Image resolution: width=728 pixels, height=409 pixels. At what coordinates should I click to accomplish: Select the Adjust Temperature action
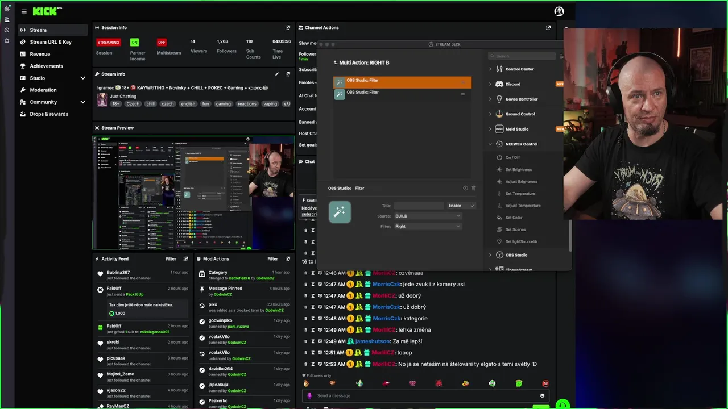click(x=523, y=206)
